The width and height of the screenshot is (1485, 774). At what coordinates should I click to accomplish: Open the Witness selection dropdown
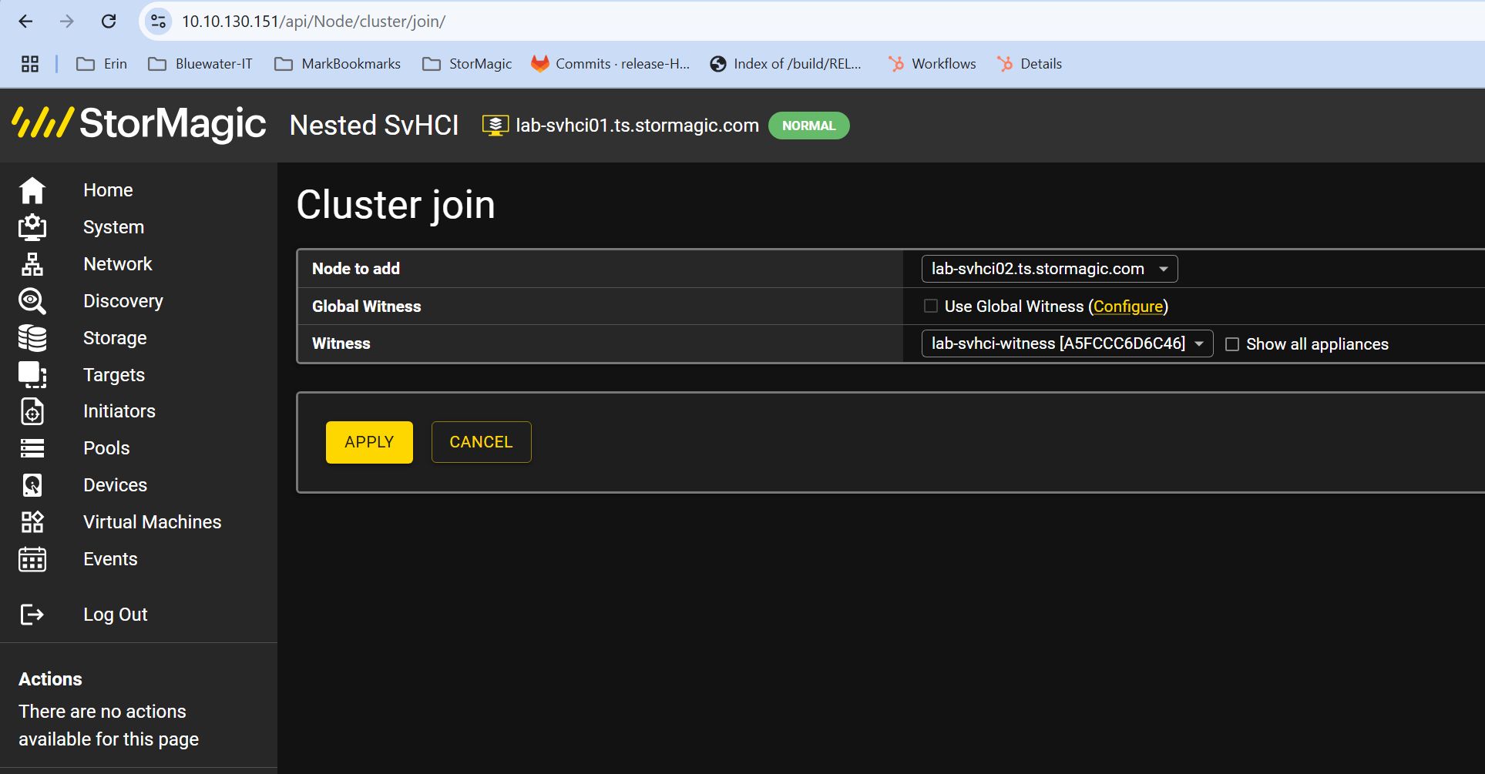1067,343
